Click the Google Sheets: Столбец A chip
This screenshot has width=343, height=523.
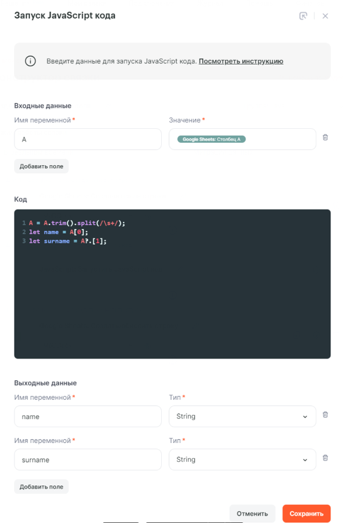pyautogui.click(x=211, y=139)
